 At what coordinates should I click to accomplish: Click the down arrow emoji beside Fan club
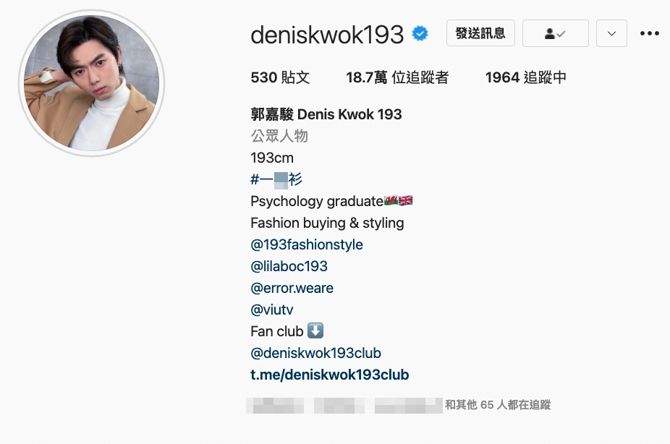pos(315,331)
